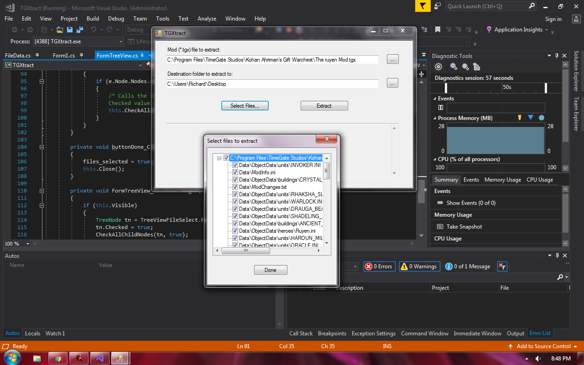The height and width of the screenshot is (365, 584).
Task: Uncheck the Data\ModInfo.ini checkbox
Action: click(235, 172)
